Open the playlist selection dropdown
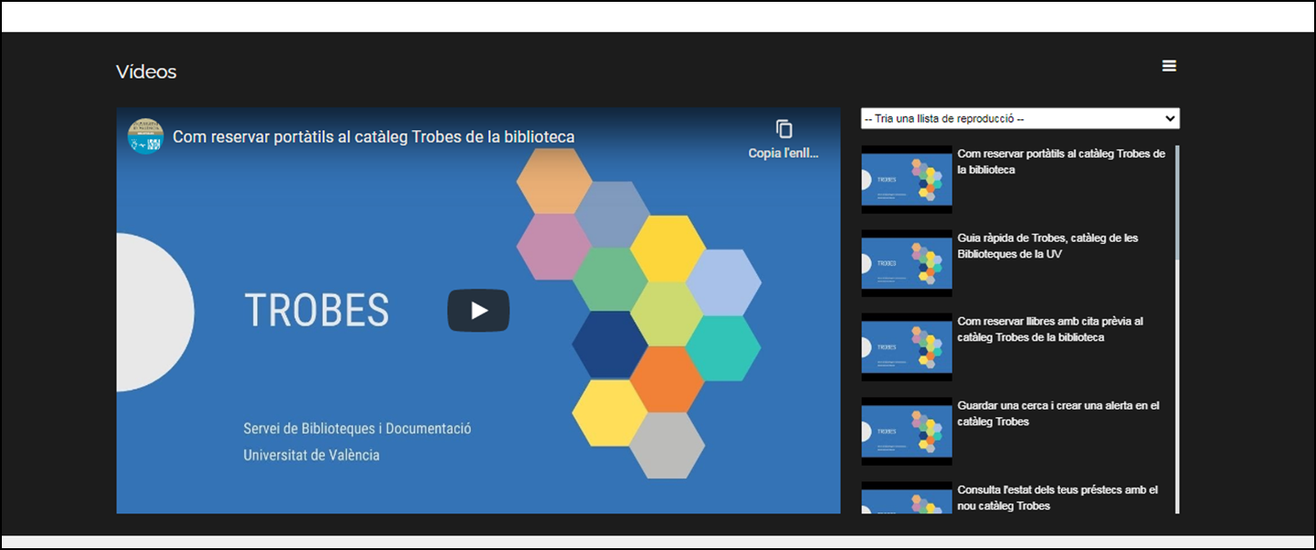1316x550 pixels. 1020,118
